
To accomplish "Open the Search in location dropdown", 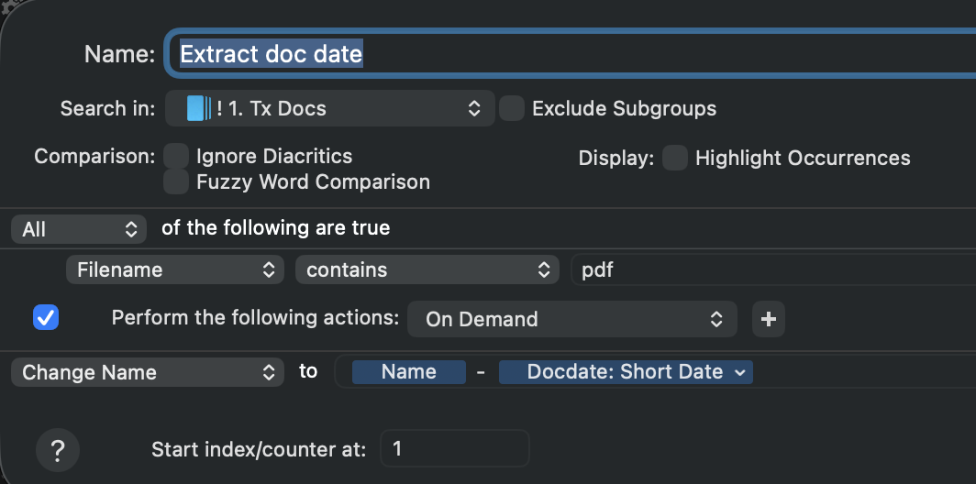I will click(330, 109).
